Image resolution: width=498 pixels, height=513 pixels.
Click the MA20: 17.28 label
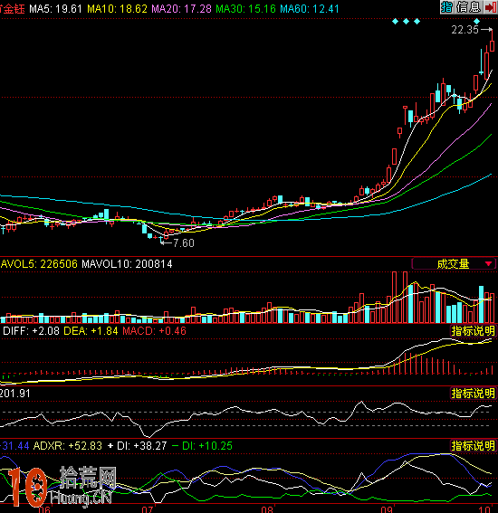pyautogui.click(x=181, y=9)
